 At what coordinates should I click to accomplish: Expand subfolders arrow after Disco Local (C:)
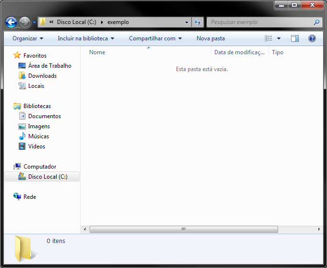pyautogui.click(x=102, y=22)
